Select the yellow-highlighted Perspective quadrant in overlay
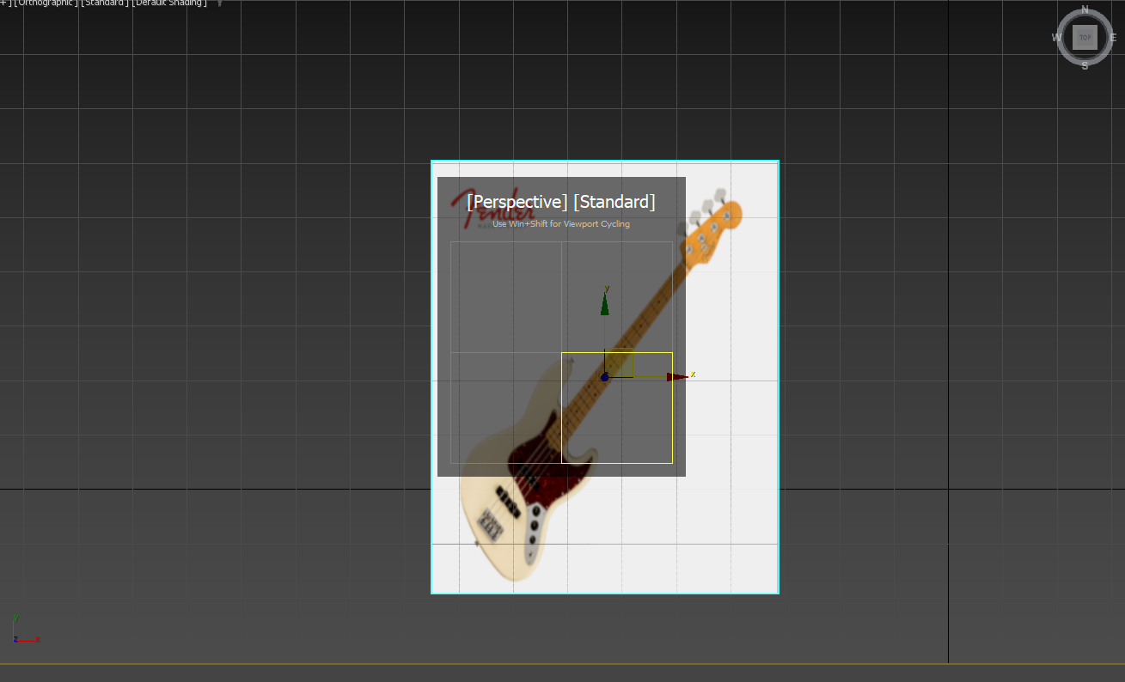1125x682 pixels. [617, 408]
